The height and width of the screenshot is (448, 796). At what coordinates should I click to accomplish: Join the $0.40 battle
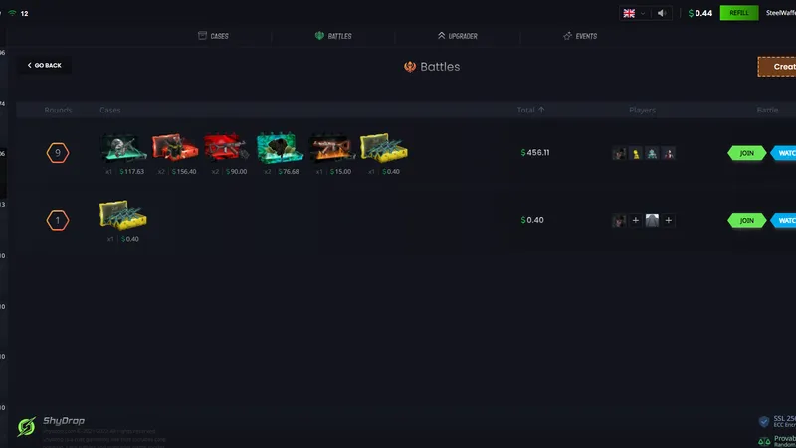point(747,220)
